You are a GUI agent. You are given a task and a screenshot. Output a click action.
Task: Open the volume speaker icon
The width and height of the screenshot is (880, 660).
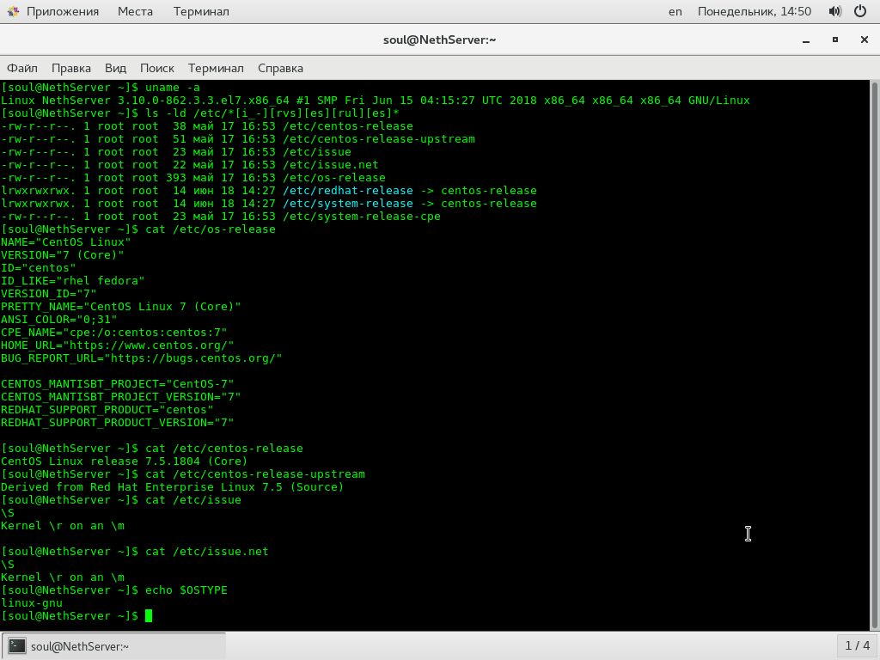[x=835, y=11]
